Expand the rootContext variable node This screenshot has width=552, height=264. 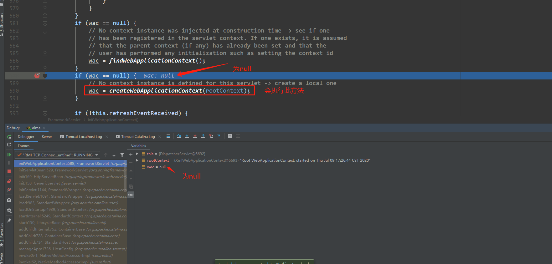(x=137, y=160)
